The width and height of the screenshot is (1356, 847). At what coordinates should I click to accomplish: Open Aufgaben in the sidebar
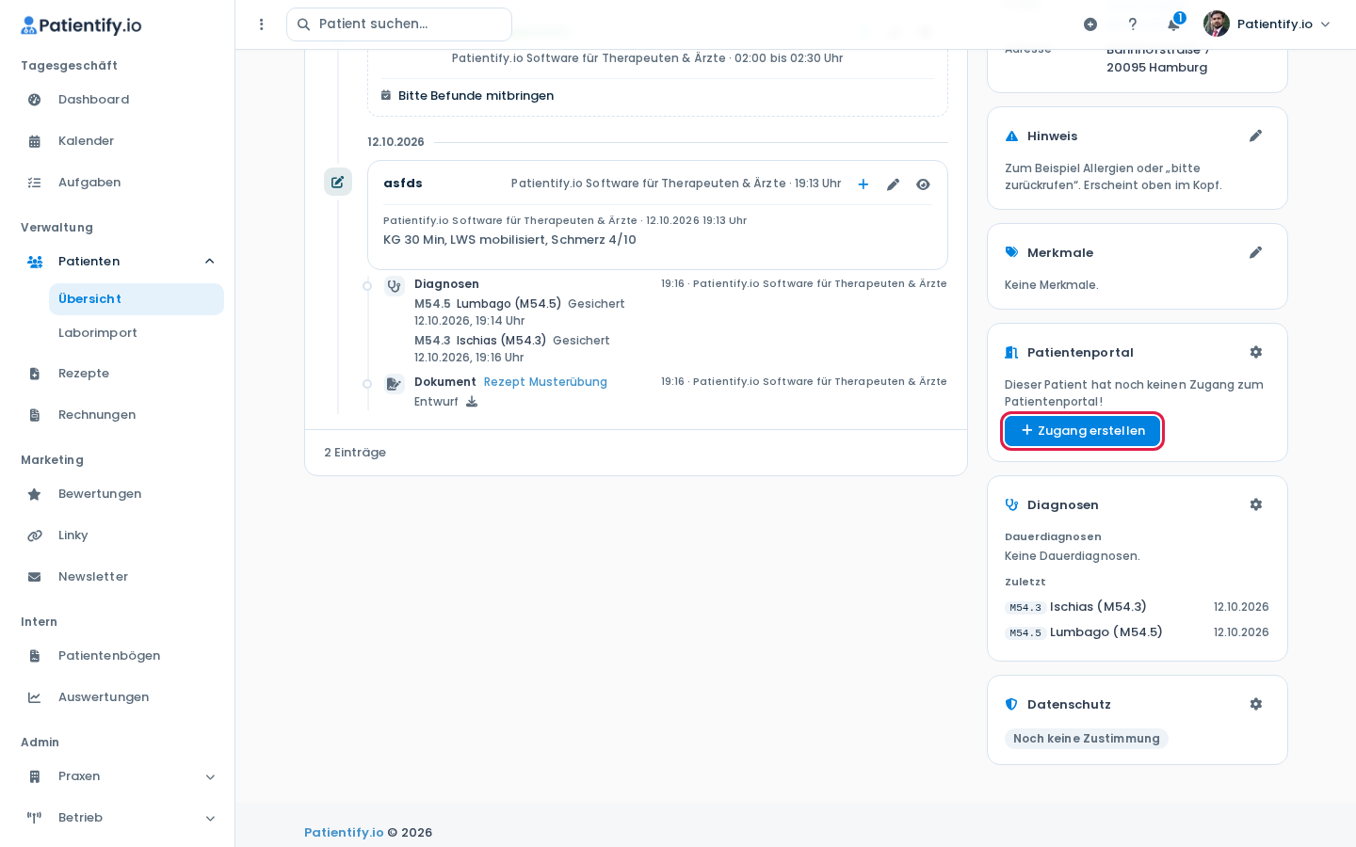[x=118, y=183]
